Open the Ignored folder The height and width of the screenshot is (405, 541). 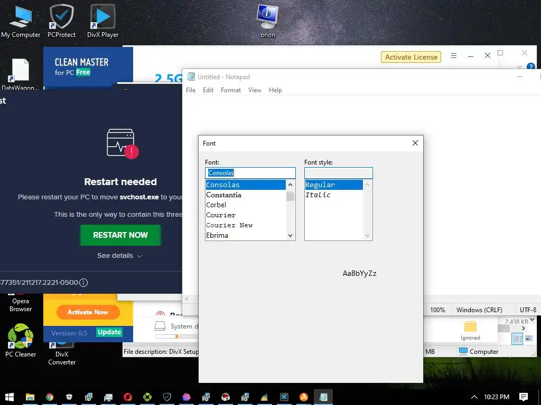(470, 331)
